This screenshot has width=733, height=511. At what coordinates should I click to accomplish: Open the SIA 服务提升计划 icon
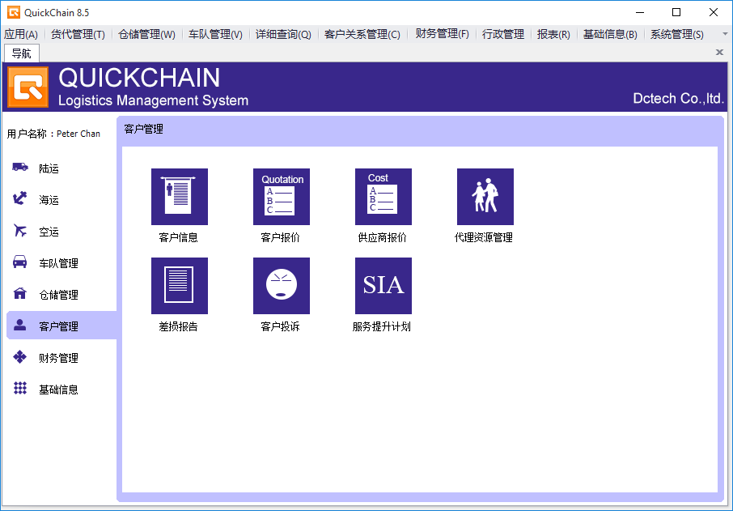tap(383, 286)
